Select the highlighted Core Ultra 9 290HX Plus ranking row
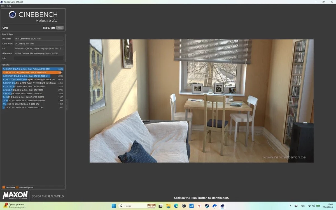 click(x=33, y=72)
